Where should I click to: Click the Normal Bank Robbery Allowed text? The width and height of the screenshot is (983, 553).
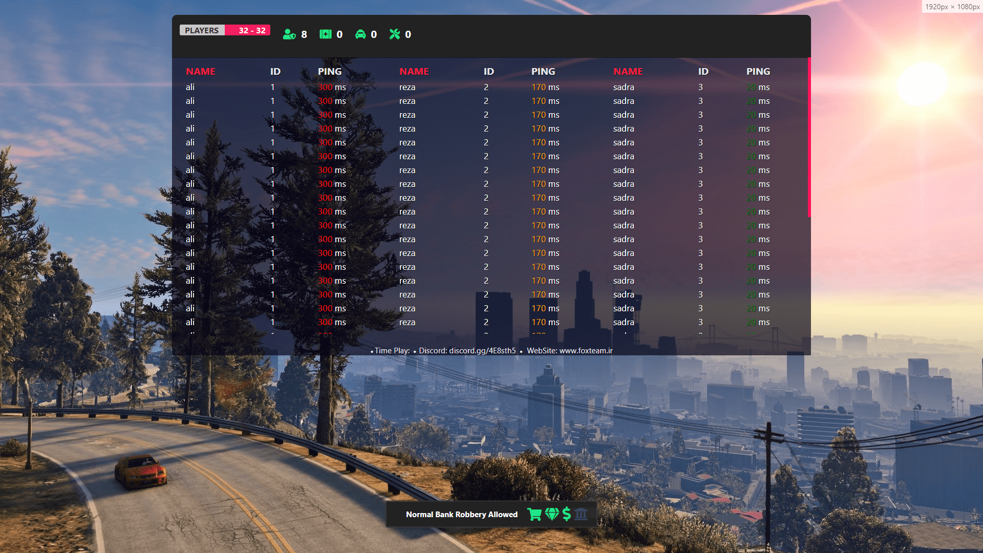pyautogui.click(x=462, y=515)
